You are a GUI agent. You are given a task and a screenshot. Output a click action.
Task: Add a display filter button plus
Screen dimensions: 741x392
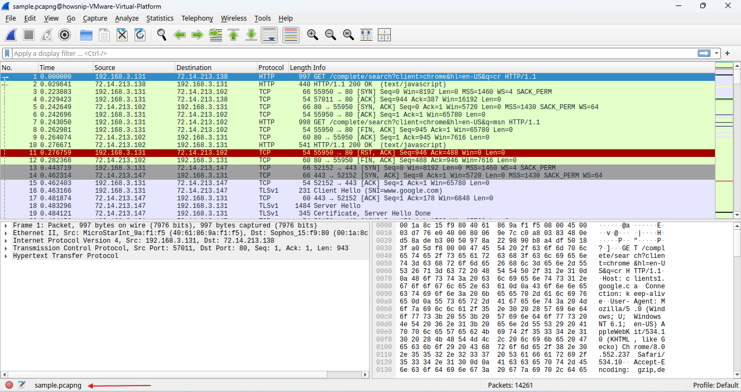click(727, 53)
